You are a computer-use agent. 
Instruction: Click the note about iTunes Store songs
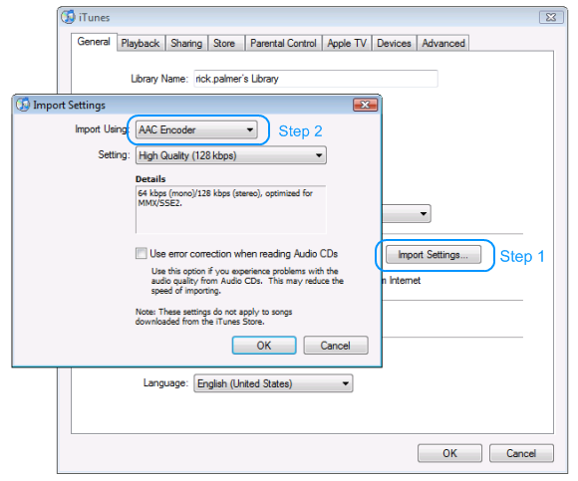214,317
